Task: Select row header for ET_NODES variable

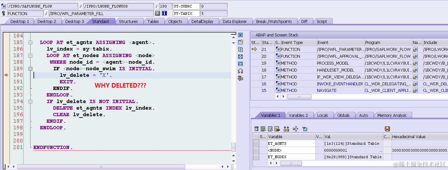Action: point(256,157)
